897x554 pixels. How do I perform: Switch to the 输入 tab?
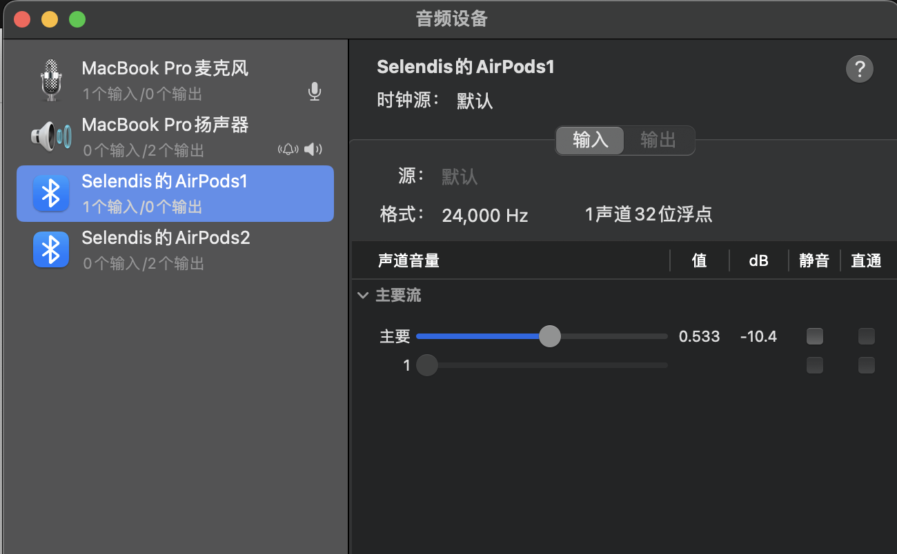pos(590,140)
